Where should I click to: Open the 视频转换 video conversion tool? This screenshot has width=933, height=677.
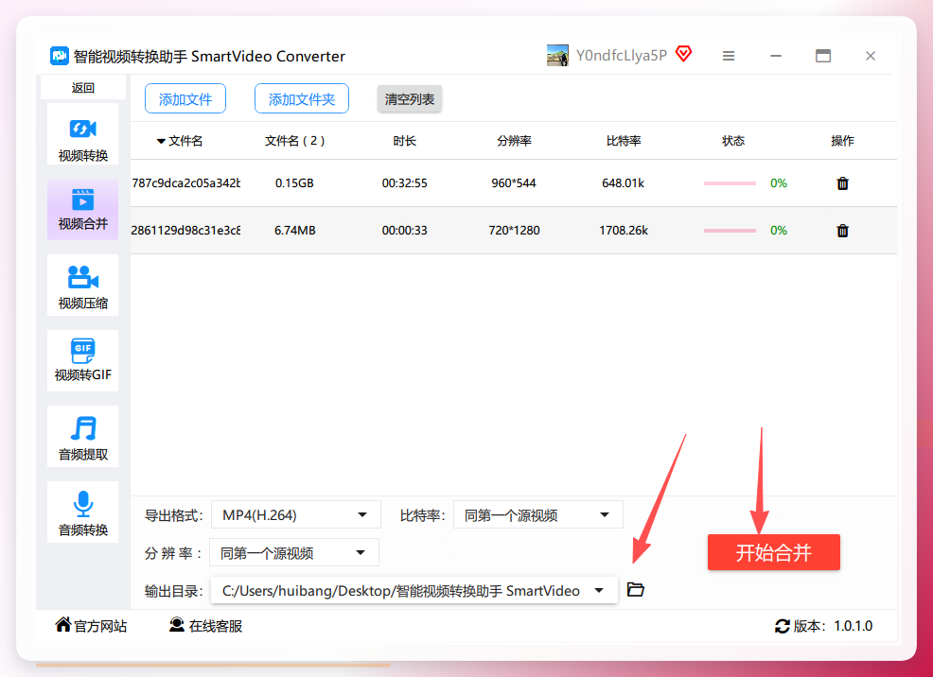point(82,134)
